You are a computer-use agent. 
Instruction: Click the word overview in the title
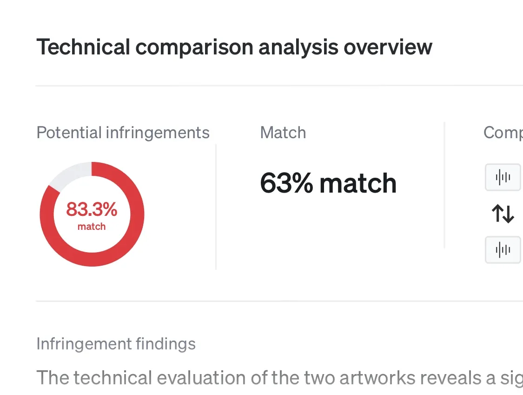pyautogui.click(x=388, y=47)
